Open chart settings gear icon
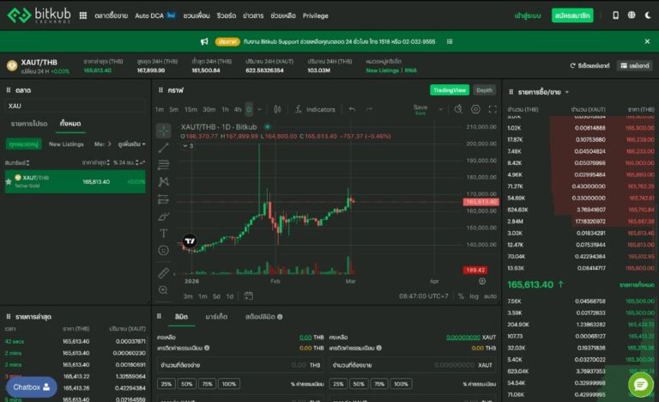This screenshot has width=659, height=402. click(x=475, y=109)
